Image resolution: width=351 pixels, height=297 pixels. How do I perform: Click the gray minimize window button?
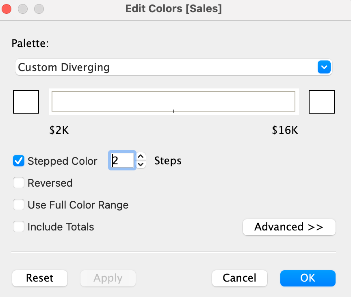23,9
